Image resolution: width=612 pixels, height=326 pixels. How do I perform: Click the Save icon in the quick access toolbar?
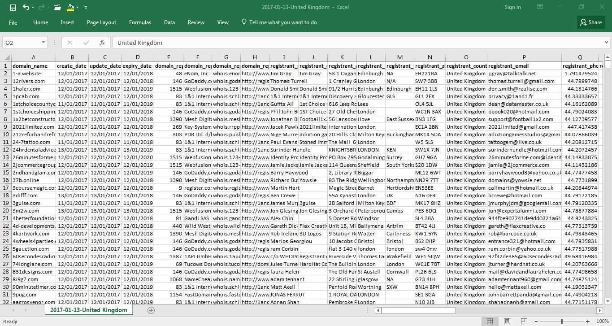(x=13, y=7)
